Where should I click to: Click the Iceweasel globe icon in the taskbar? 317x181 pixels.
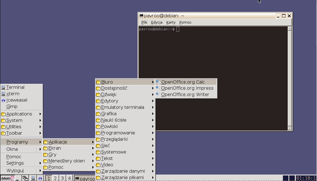pyautogui.click(x=40, y=178)
